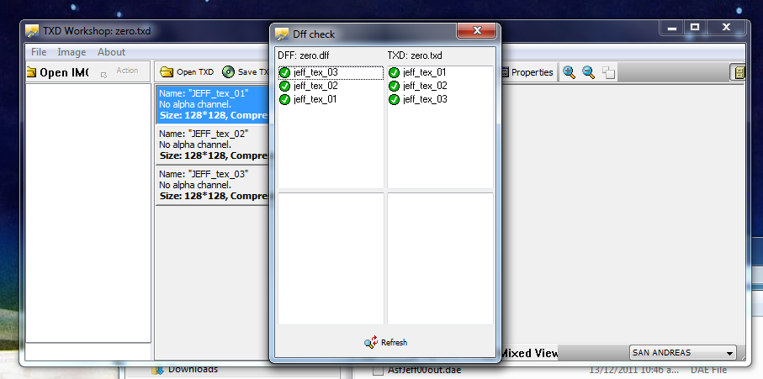Close the Dff check dialog
763x379 pixels.
pos(477,30)
